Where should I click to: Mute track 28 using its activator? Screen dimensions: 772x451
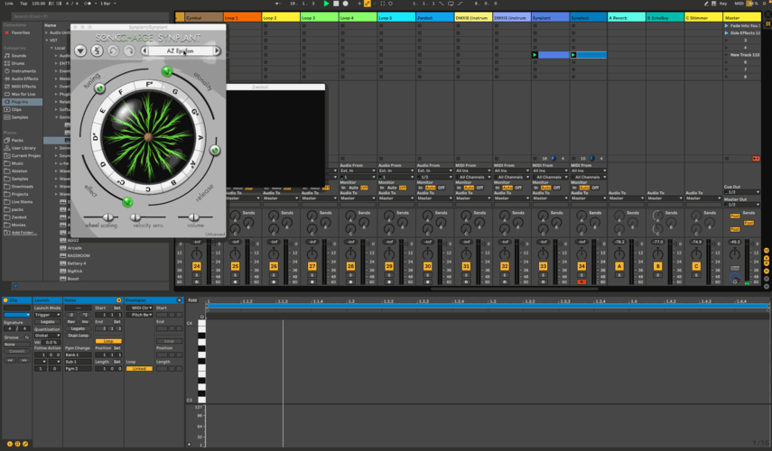(350, 266)
